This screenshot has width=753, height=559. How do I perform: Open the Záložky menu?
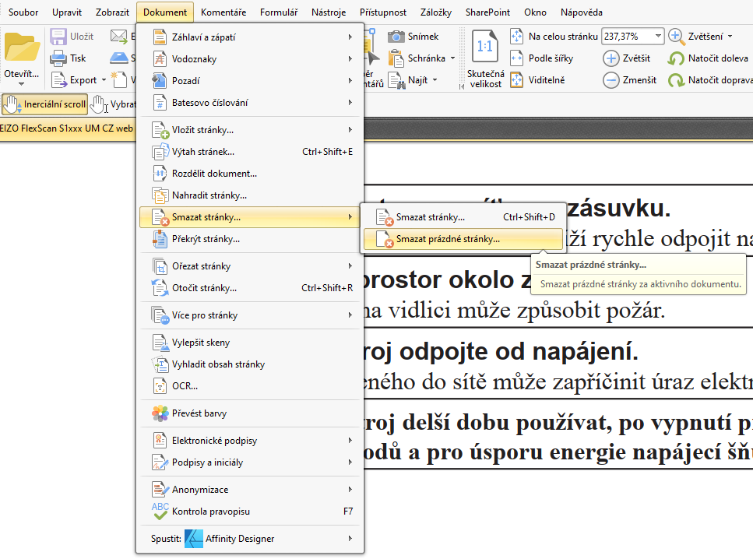[435, 12]
